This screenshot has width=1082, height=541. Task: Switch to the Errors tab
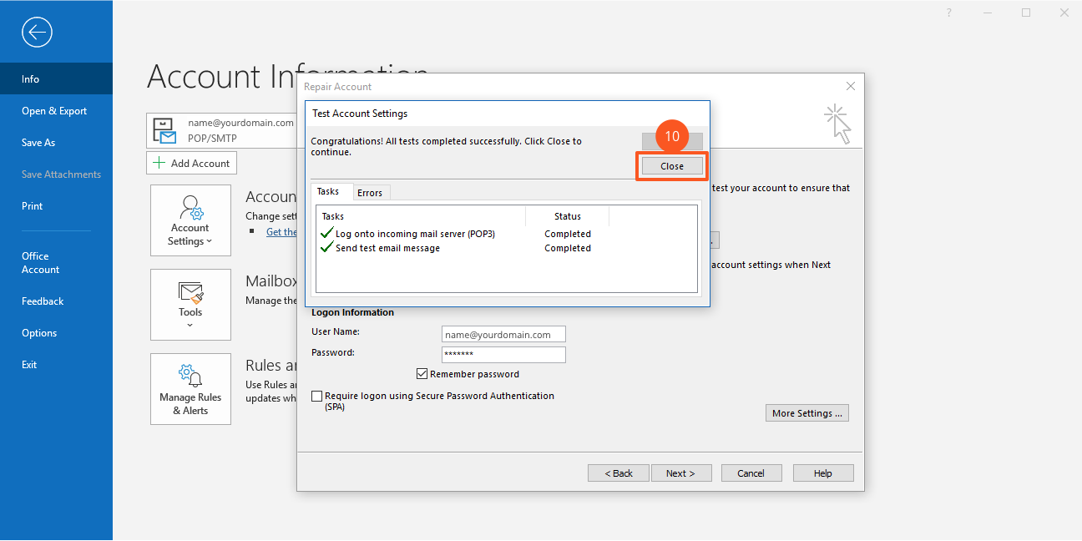(x=370, y=193)
